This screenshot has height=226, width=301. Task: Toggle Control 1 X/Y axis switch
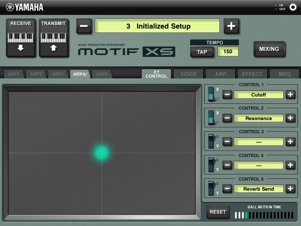pos(211,94)
